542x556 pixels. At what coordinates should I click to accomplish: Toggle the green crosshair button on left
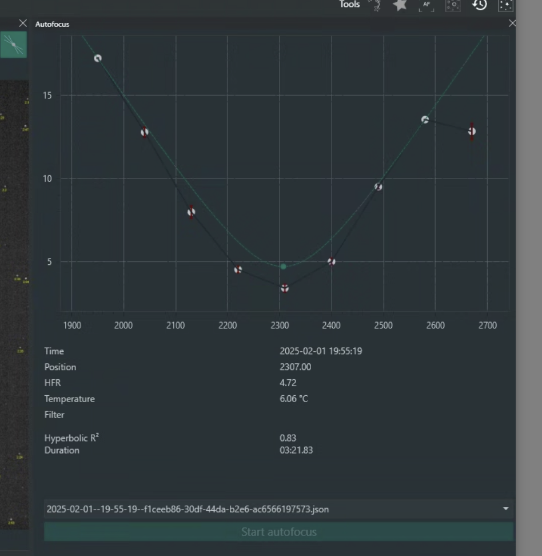14,45
